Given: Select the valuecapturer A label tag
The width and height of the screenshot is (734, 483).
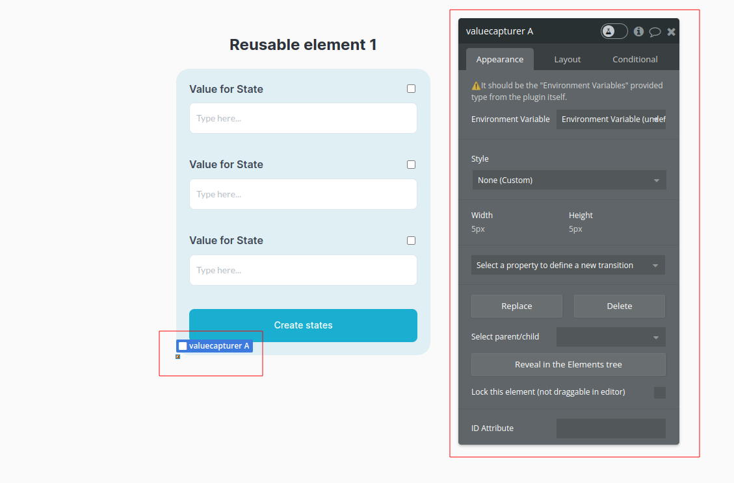Looking at the screenshot, I should click(215, 346).
